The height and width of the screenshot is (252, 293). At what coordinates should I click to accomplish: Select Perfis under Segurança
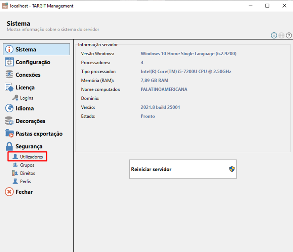point(25,181)
